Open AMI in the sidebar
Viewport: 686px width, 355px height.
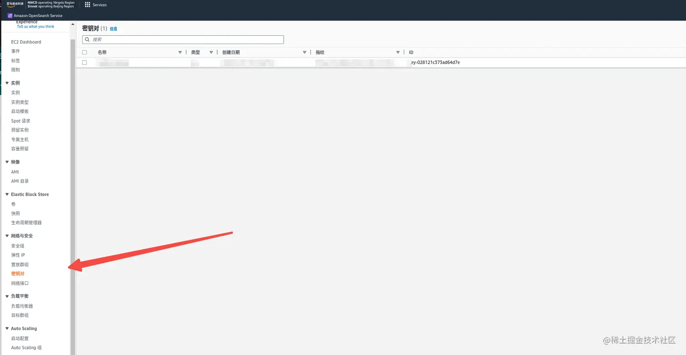click(15, 172)
